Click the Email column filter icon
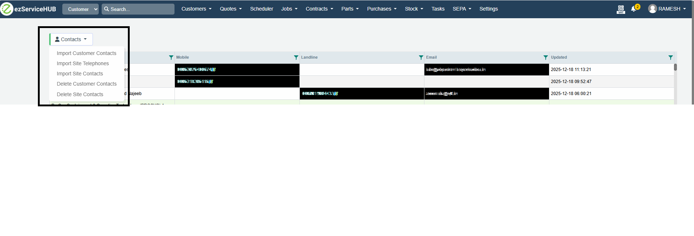Screen dimensions: 694x236 [x=545, y=58]
